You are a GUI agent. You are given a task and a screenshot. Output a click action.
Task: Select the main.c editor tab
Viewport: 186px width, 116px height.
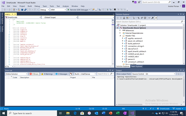(8, 14)
